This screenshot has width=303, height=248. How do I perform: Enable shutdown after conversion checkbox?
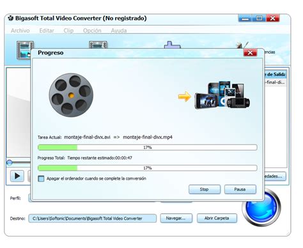click(41, 178)
